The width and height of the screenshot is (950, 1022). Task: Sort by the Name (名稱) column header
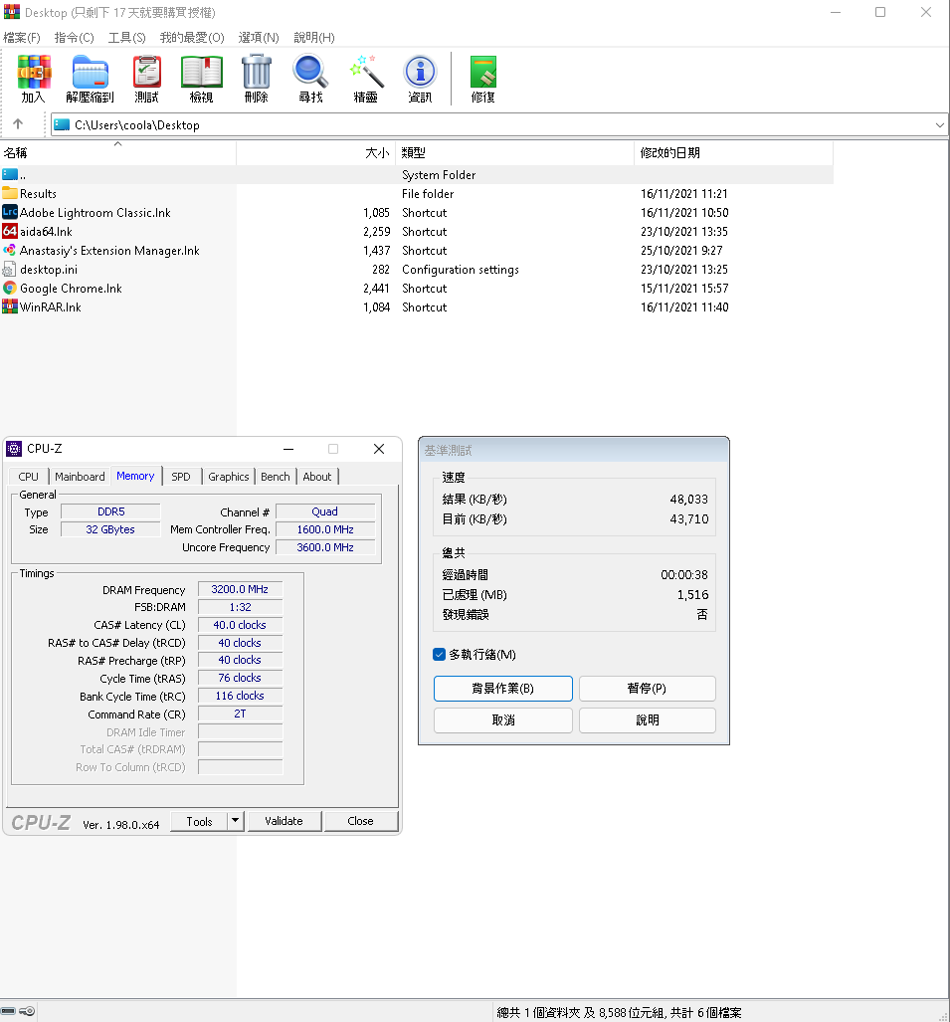click(x=118, y=152)
